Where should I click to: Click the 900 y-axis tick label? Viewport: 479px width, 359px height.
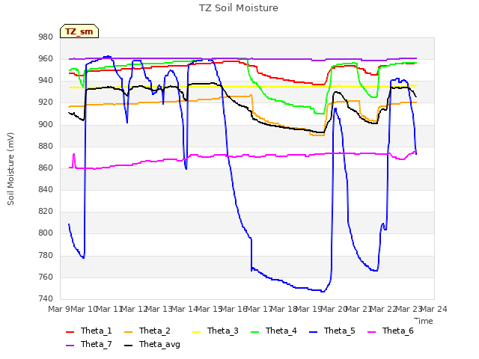tap(46, 124)
